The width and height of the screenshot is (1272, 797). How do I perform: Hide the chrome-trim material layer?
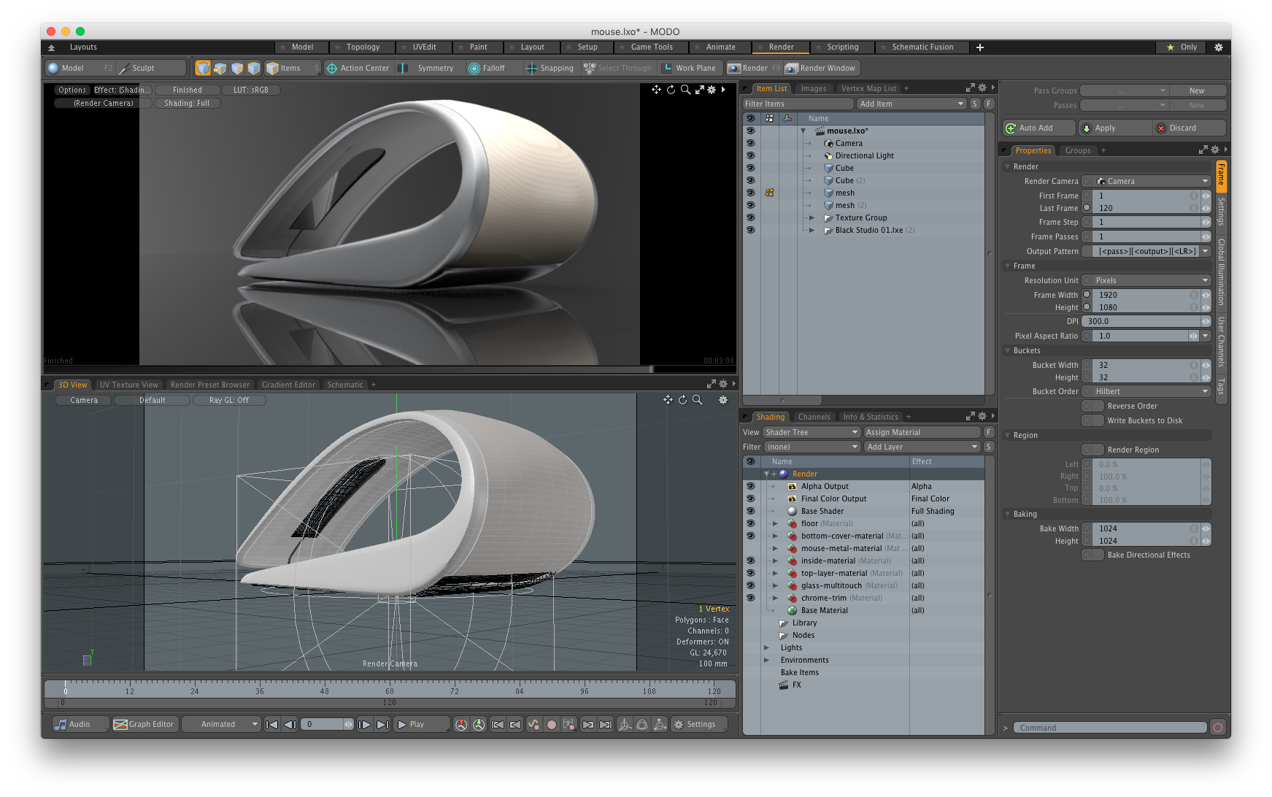pos(750,598)
